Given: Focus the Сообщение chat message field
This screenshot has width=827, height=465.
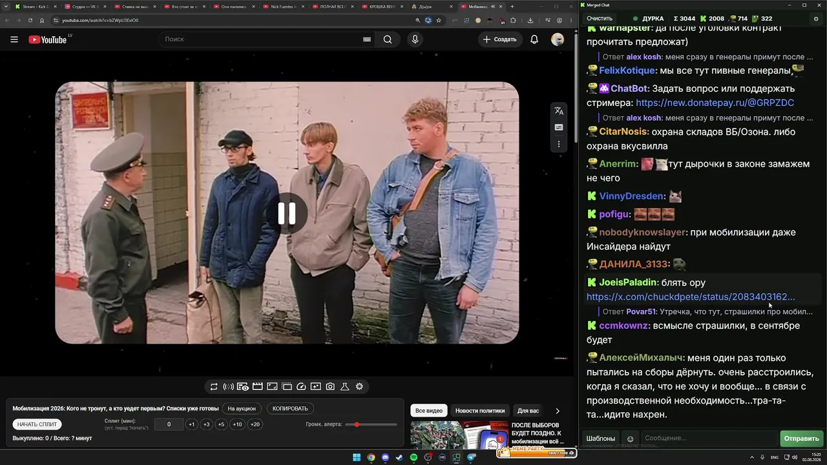Looking at the screenshot, I should 709,439.
